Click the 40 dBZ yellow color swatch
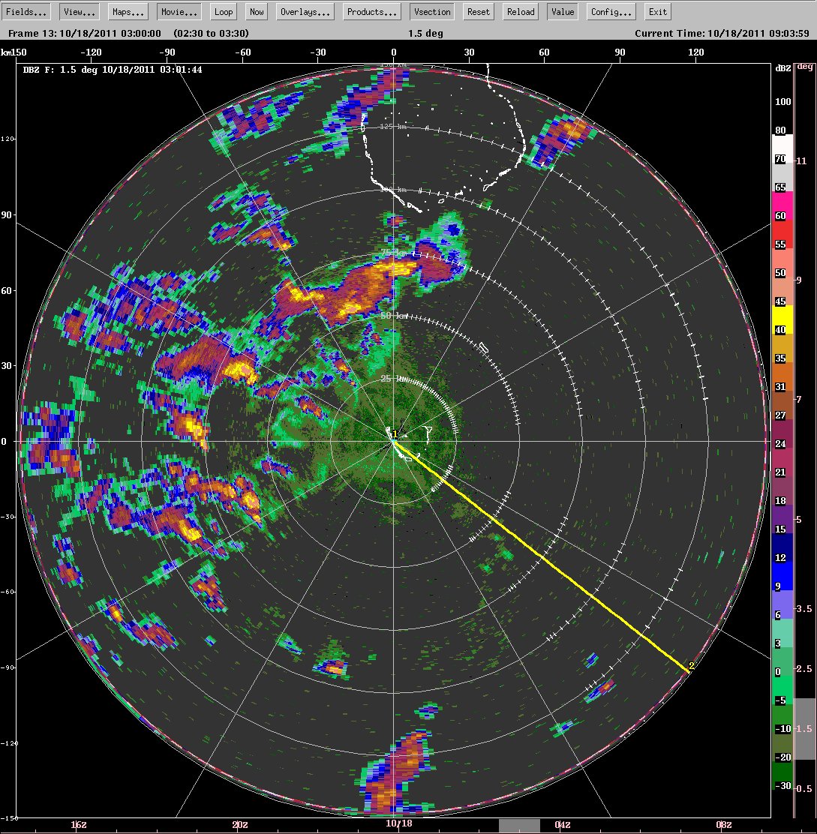This screenshot has width=817, height=834. pyautogui.click(x=782, y=319)
